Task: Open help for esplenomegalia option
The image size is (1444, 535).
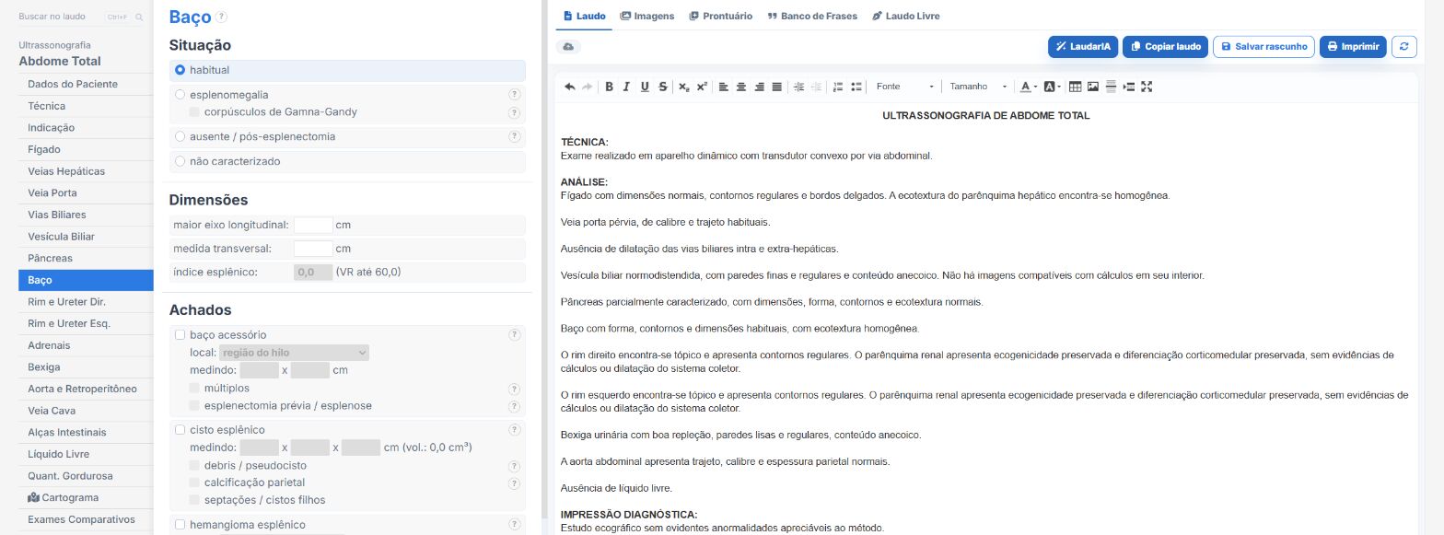Action: pyautogui.click(x=515, y=95)
